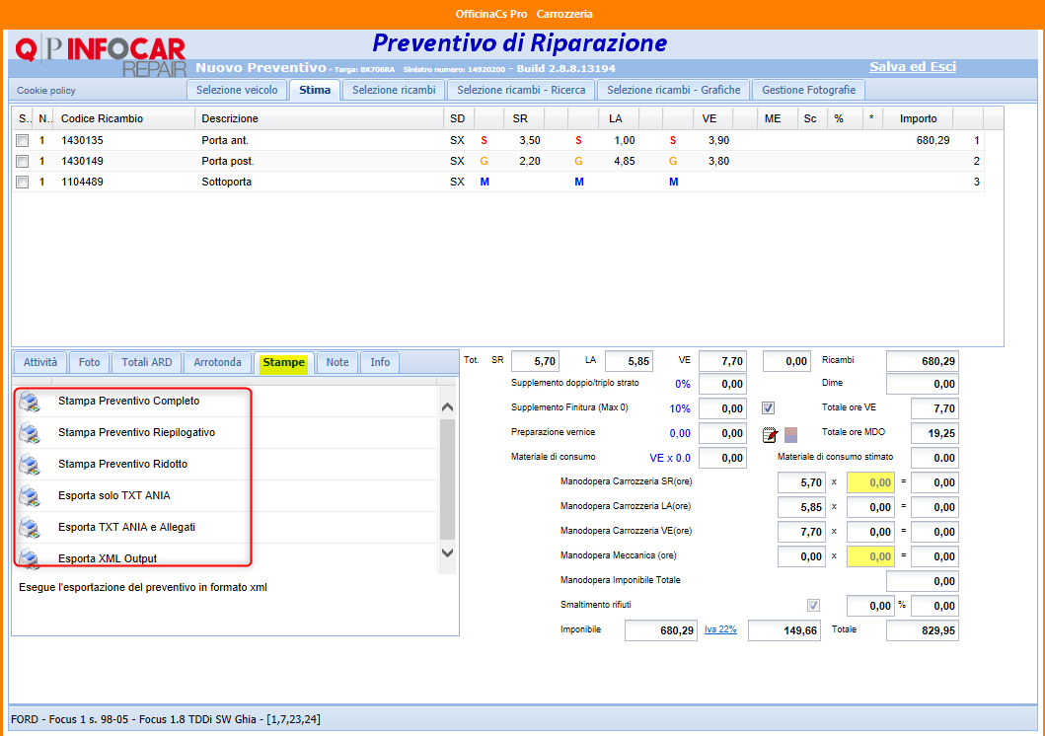Click Stampa Preventivo Riepilogativo entry
The width and height of the screenshot is (1045, 736).
(136, 432)
